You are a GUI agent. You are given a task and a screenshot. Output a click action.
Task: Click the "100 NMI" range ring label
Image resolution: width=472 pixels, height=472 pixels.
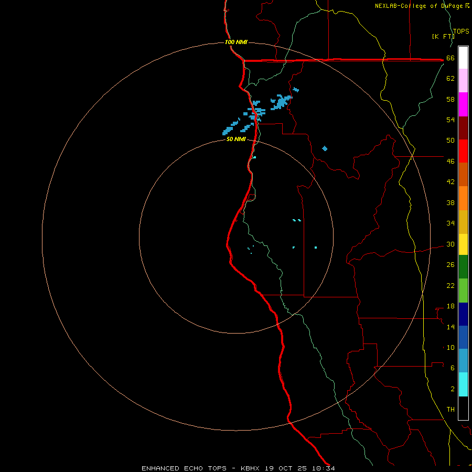236,42
